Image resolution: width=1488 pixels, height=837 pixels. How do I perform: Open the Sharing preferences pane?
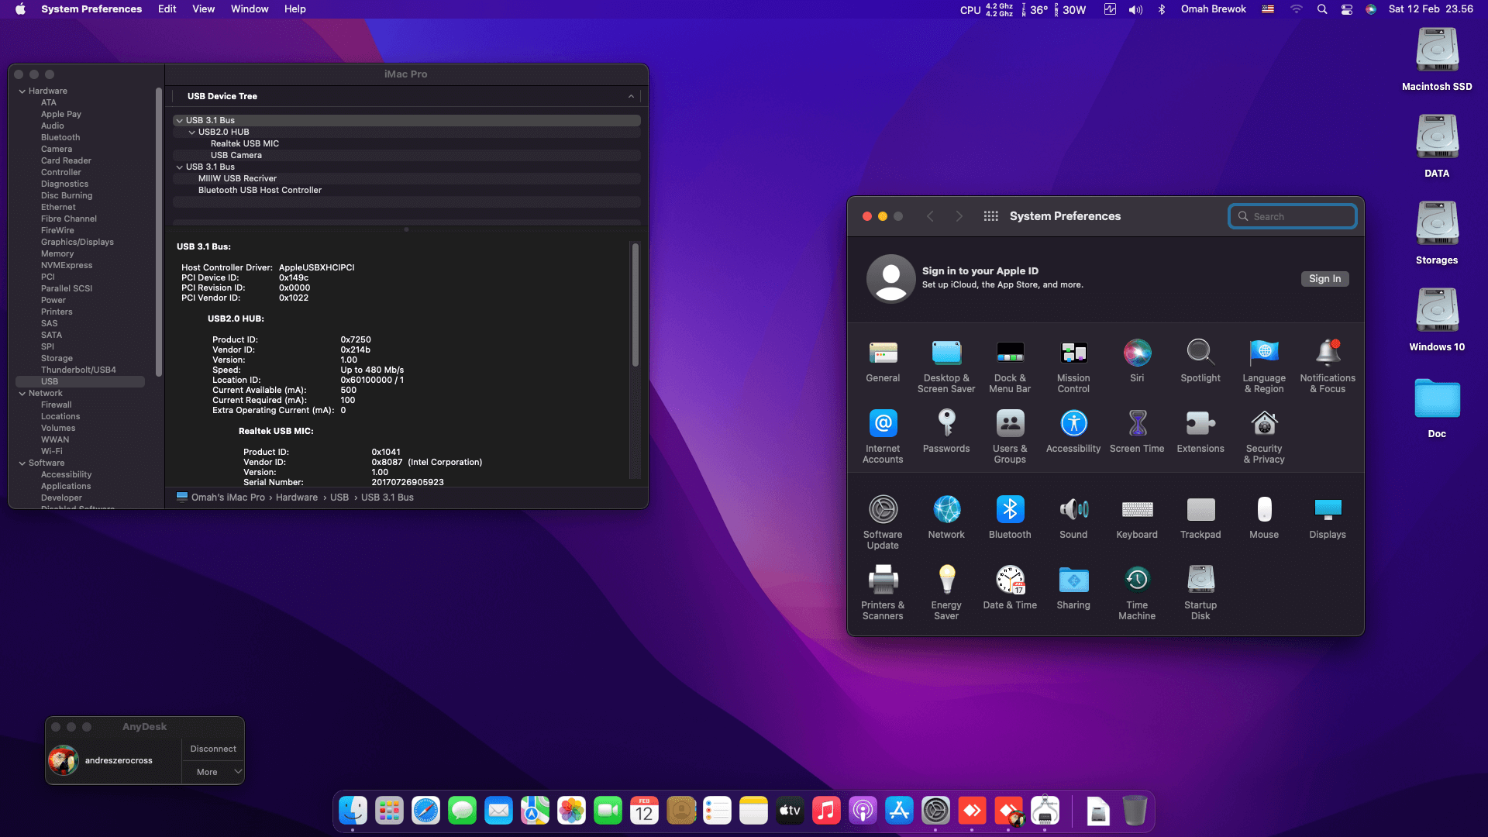click(x=1073, y=588)
